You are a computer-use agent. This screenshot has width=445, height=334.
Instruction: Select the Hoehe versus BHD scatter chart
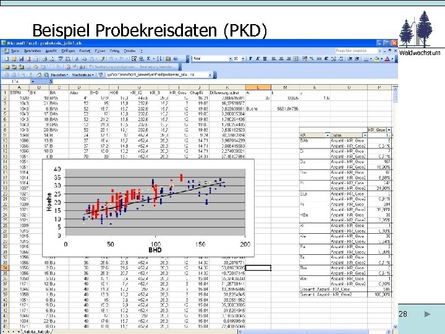[148, 208]
